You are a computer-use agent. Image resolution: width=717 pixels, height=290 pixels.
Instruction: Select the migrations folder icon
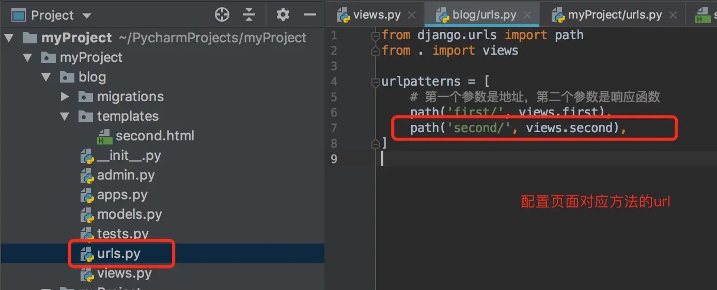tap(86, 96)
